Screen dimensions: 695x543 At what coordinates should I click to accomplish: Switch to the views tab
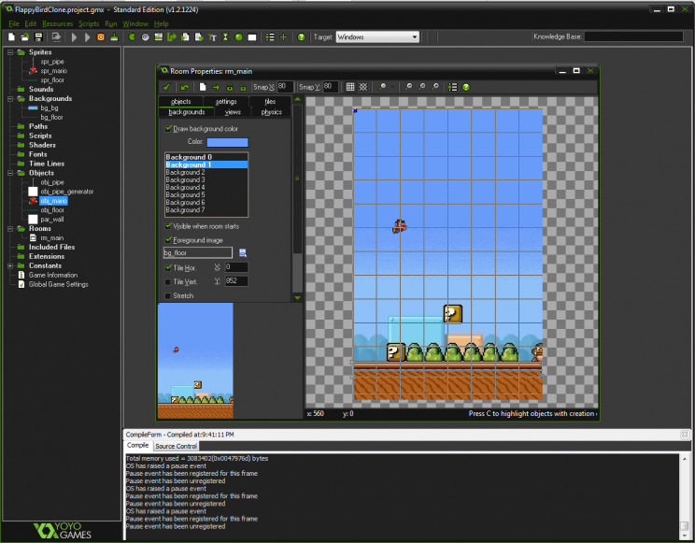click(232, 111)
